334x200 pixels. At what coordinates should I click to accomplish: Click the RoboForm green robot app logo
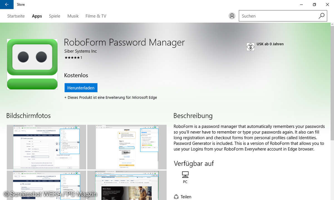32,64
